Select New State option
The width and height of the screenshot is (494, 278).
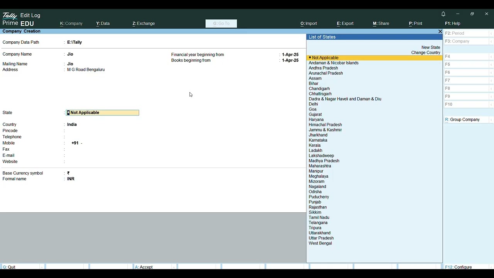click(431, 47)
